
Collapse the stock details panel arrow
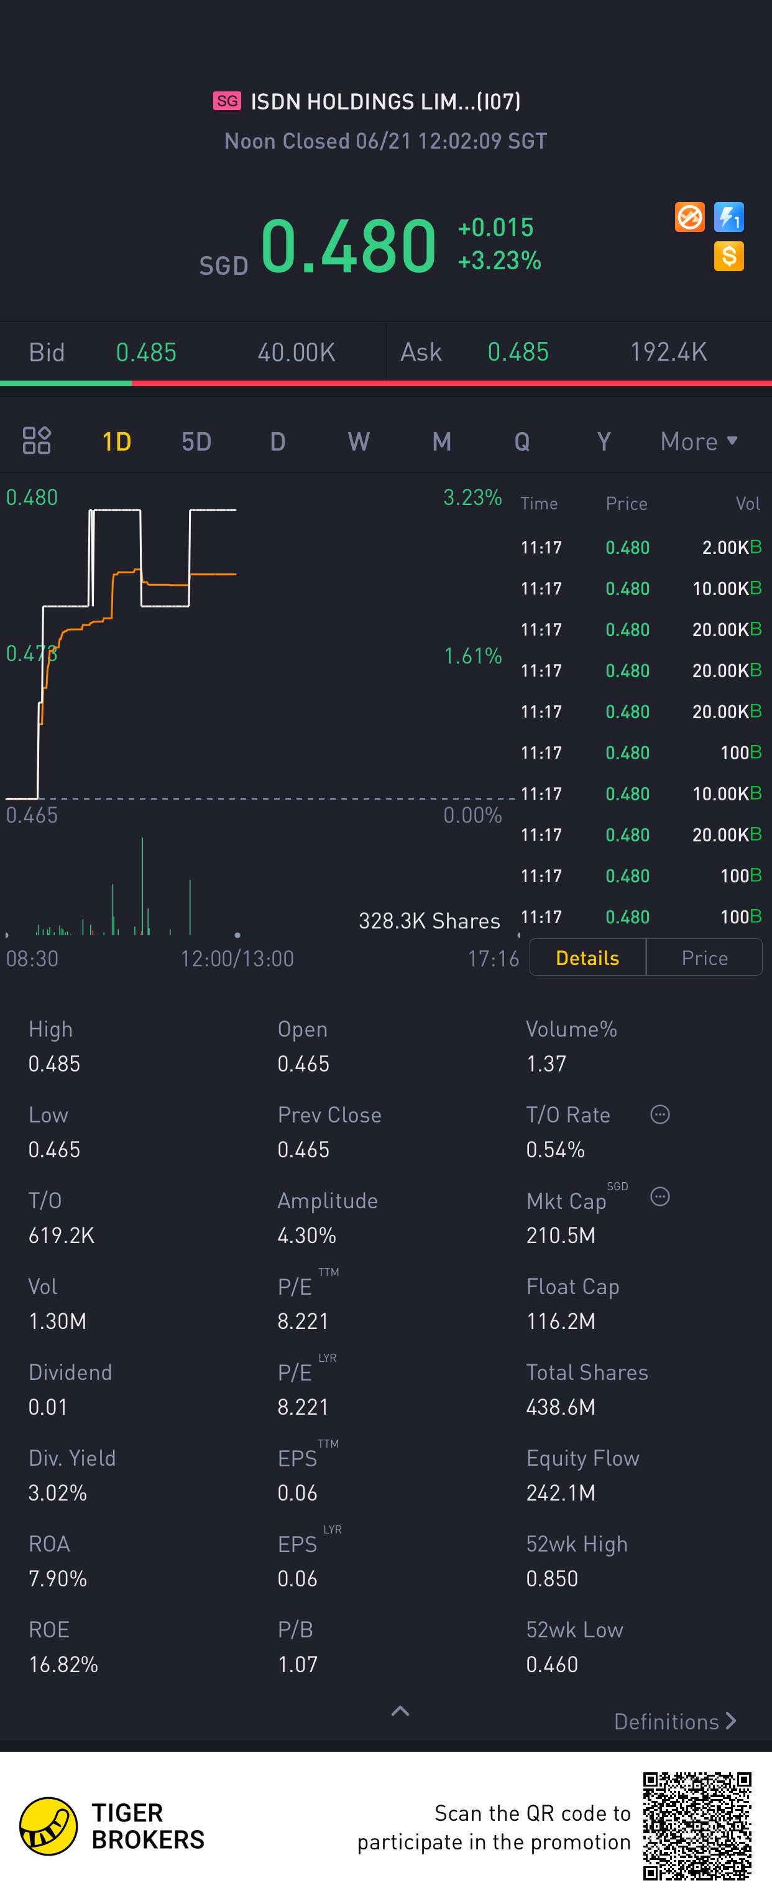pyautogui.click(x=400, y=1711)
